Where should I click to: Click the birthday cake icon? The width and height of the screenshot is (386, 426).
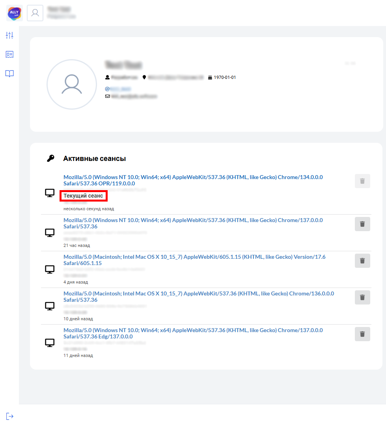pyautogui.click(x=210, y=77)
